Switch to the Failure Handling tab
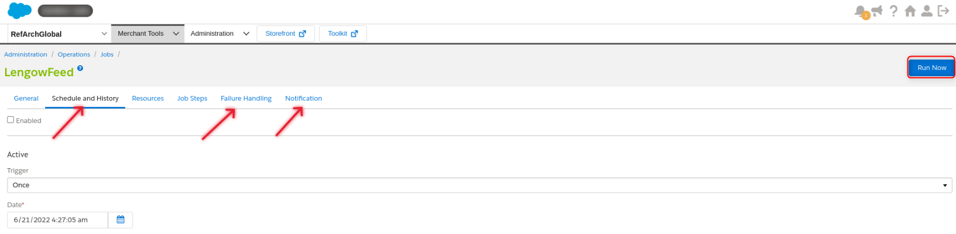 point(246,98)
